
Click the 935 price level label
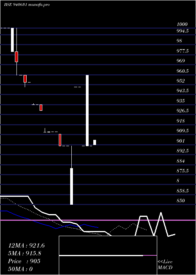181,101
